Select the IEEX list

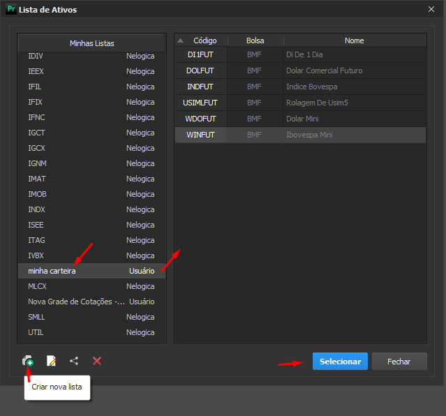tap(91, 71)
